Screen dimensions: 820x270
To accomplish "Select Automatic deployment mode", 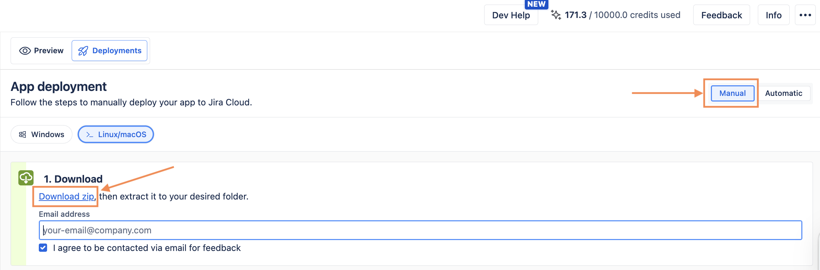I will coord(784,93).
